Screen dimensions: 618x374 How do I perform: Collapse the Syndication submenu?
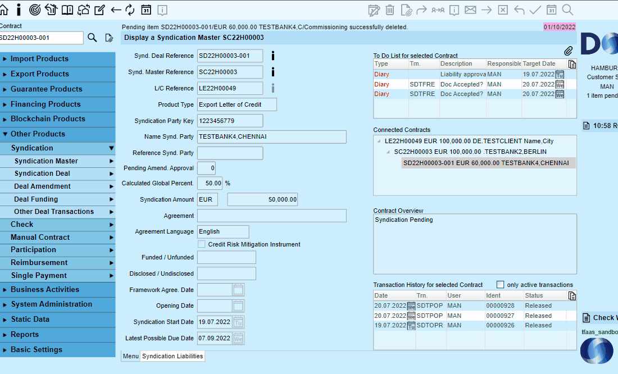click(57, 148)
